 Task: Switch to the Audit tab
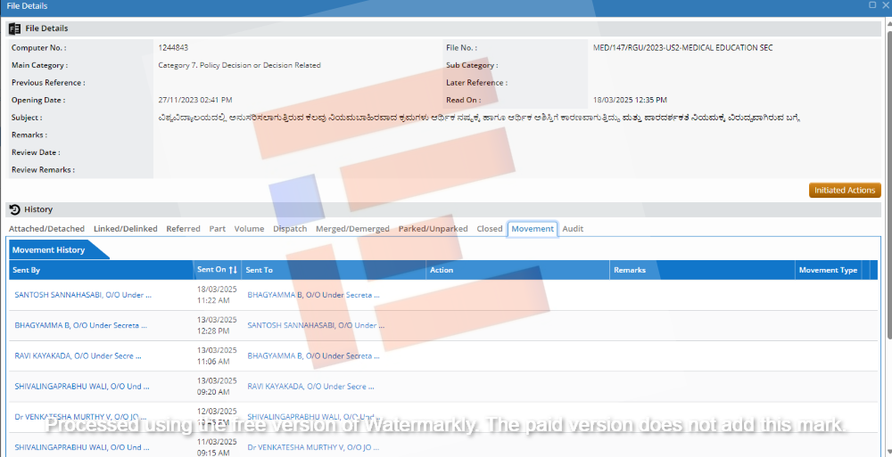pyautogui.click(x=573, y=229)
